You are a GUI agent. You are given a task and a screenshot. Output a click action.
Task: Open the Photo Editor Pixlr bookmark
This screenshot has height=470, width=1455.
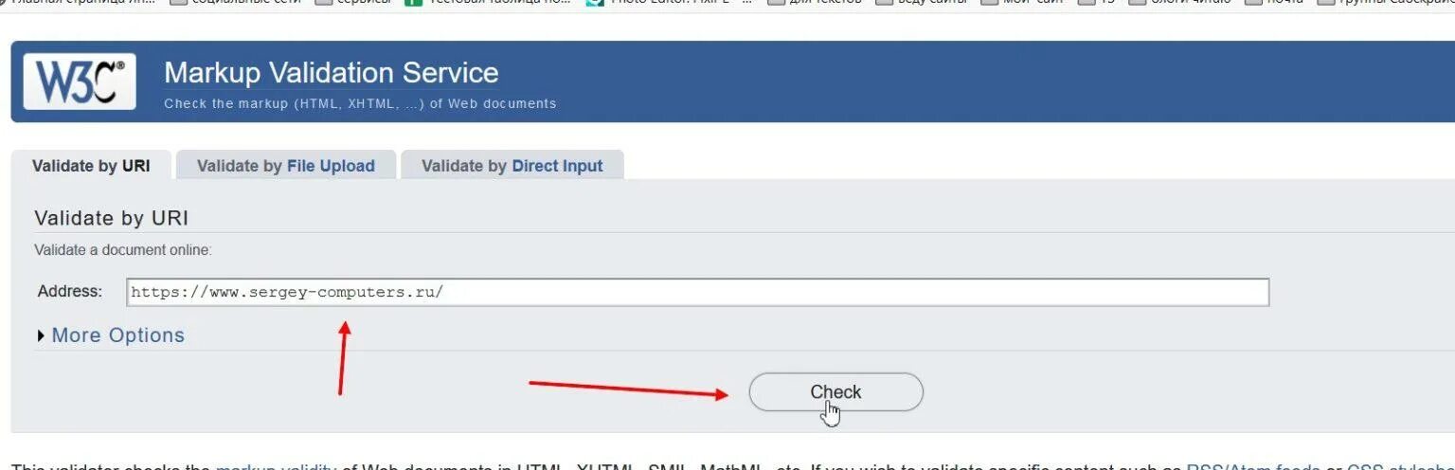(670, 3)
